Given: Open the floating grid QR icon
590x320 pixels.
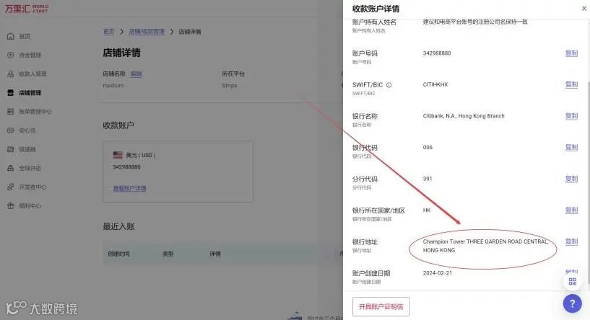Looking at the screenshot, I should [x=573, y=281].
